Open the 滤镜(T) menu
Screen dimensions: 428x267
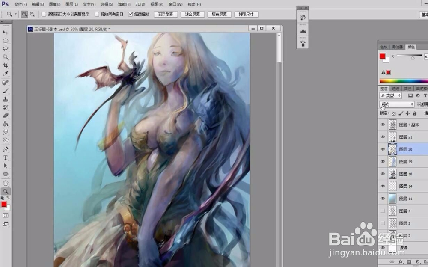click(124, 4)
